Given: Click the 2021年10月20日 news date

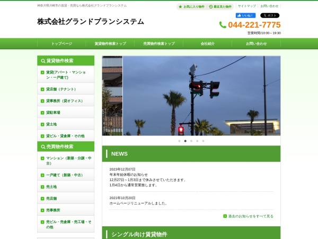Looking at the screenshot, I should (x=122, y=198).
